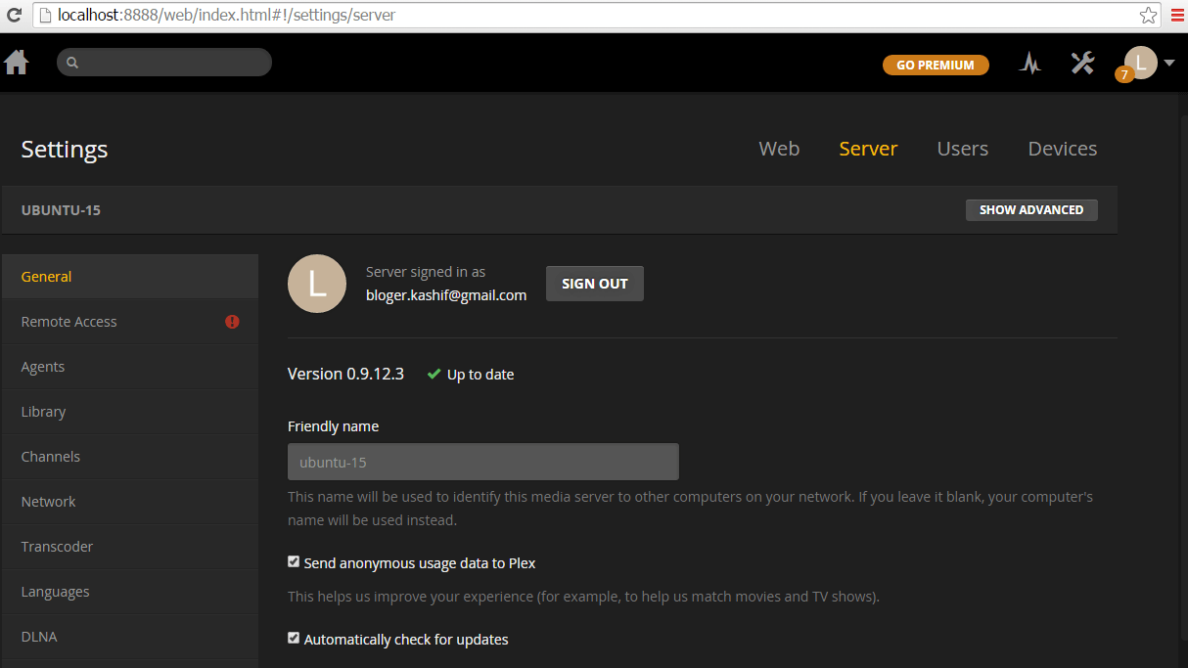Expand the account dropdown arrow near the avatar
Viewport: 1188px width, 668px height.
pos(1169,63)
